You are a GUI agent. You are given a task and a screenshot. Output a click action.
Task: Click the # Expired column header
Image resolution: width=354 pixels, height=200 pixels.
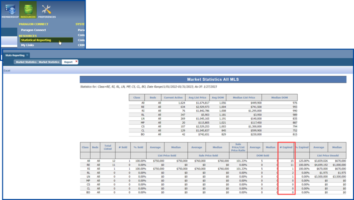click(x=286, y=147)
